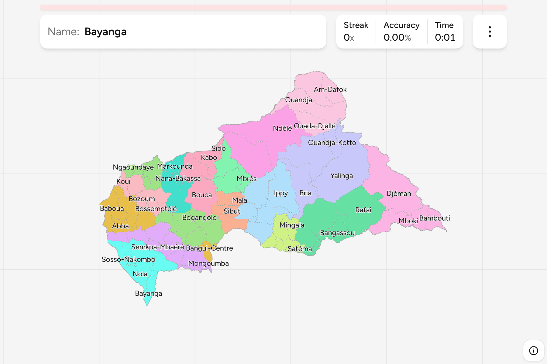Select the Bozoum region label
Image resolution: width=547 pixels, height=364 pixels.
coord(142,199)
